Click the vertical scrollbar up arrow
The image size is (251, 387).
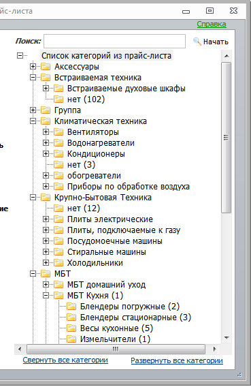(x=227, y=56)
